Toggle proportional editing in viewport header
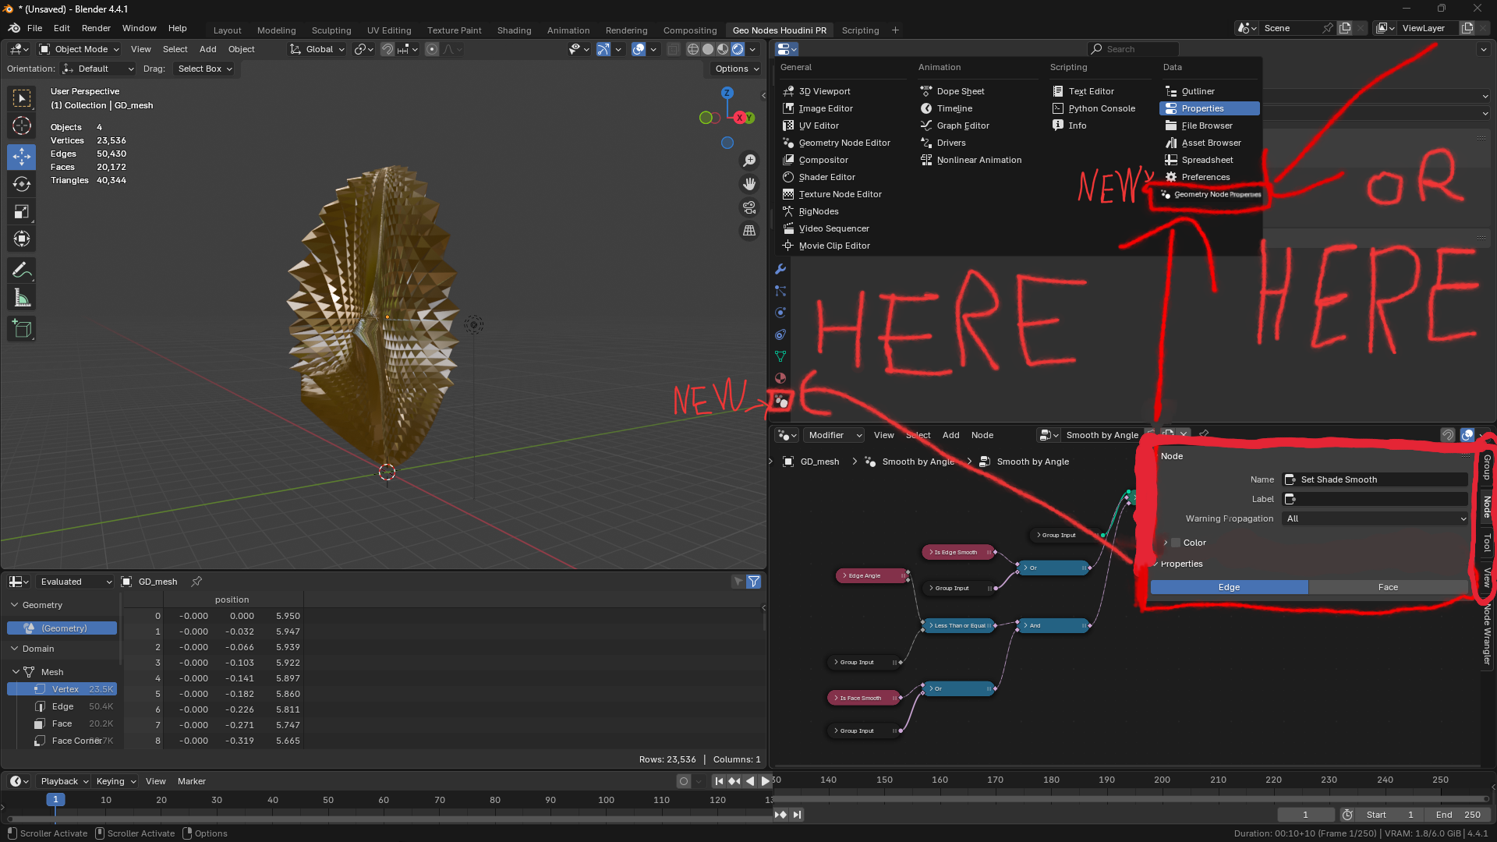1497x842 pixels. pos(432,49)
